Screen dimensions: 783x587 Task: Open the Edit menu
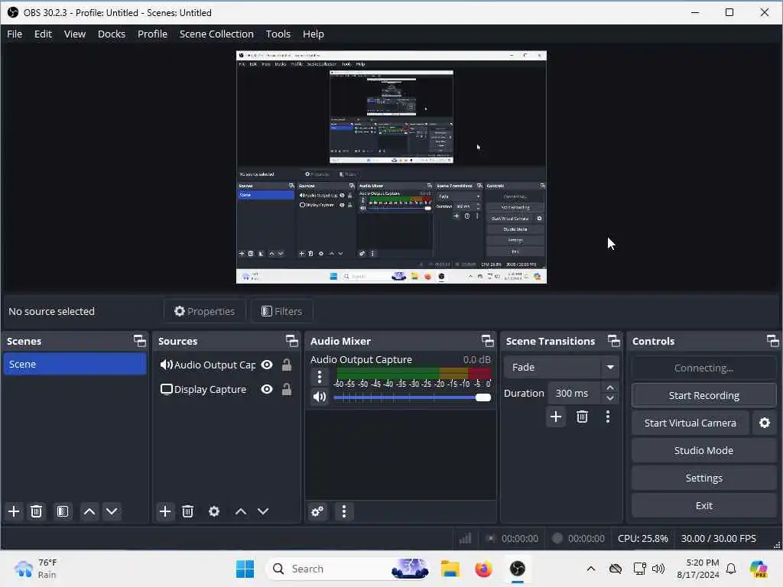(43, 34)
